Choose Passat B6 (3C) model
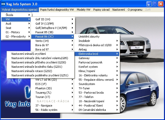This screenshot has width=165, height=120. coord(53,37)
